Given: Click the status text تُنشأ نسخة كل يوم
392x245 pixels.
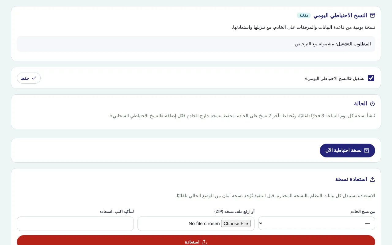Looking at the screenshot, I should (x=242, y=116).
